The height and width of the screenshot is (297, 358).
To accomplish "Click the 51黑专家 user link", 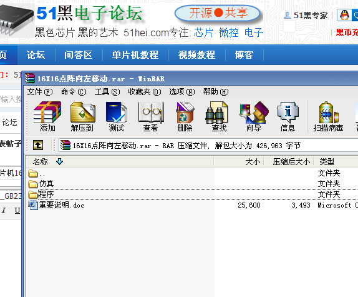I will coord(311,16).
